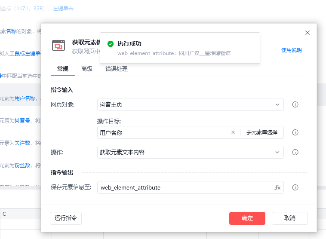Click 去元素库选择 button
Image resolution: width=326 pixels, height=239 pixels.
(x=262, y=132)
